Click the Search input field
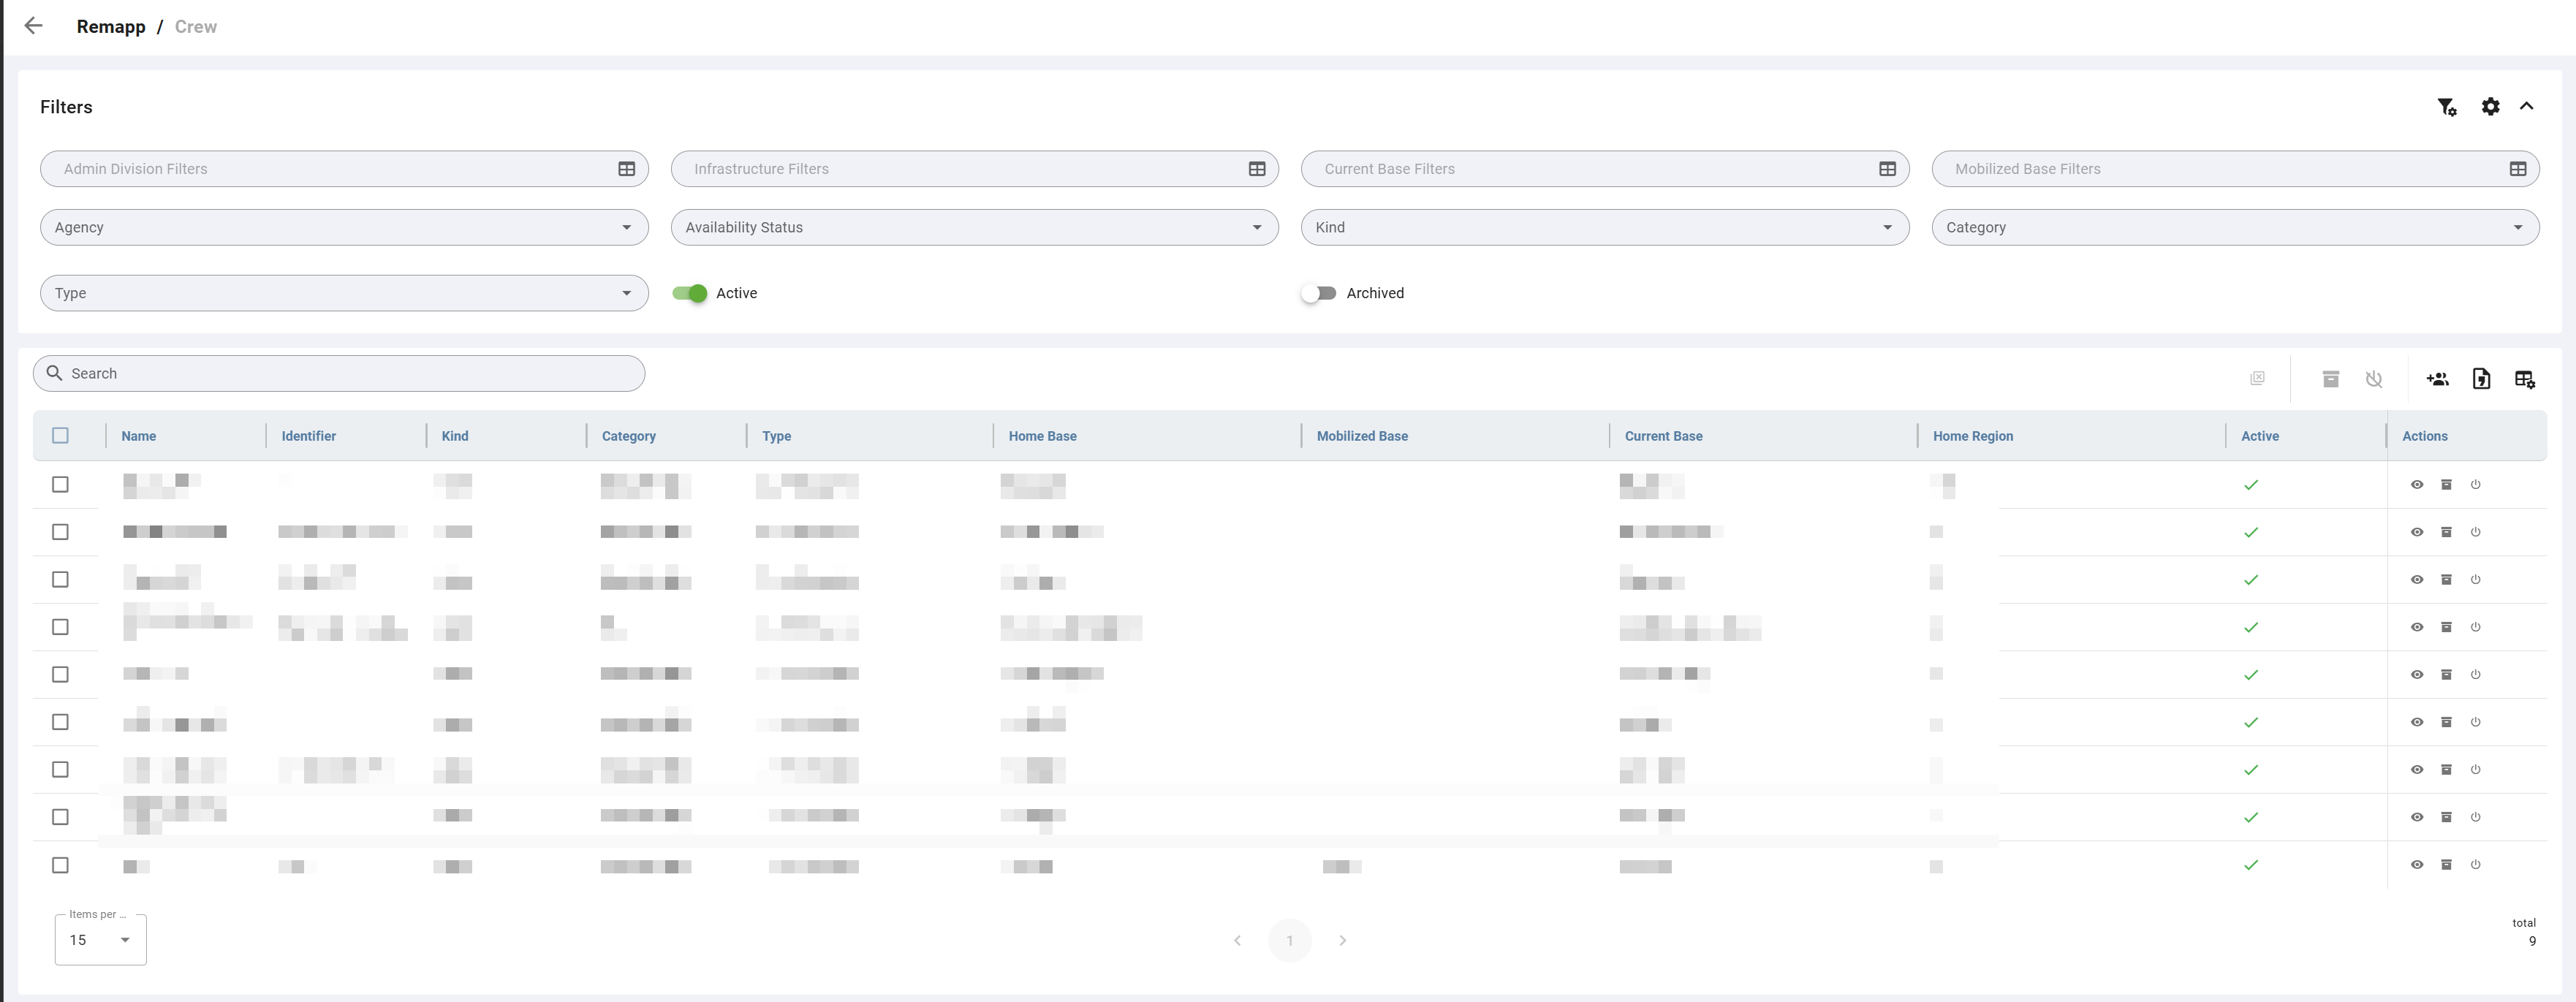 tap(339, 374)
